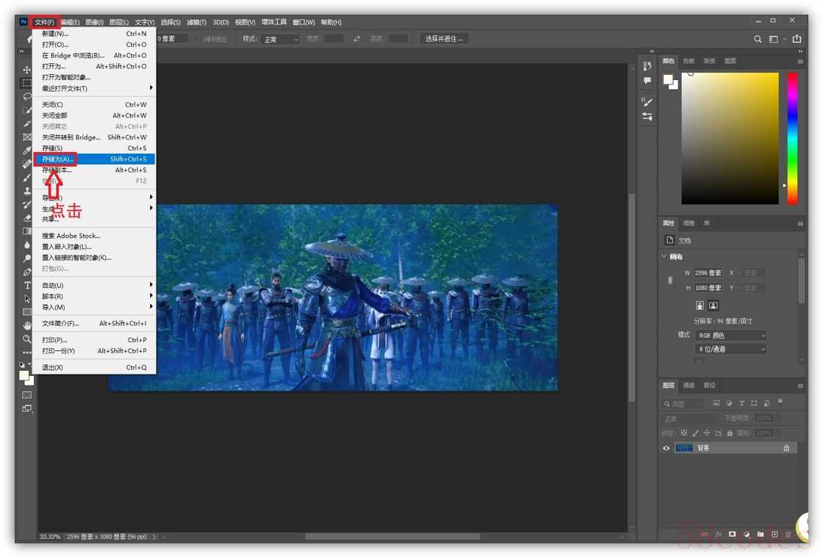Open the 8 位/通道 bit depth dropdown

(731, 349)
